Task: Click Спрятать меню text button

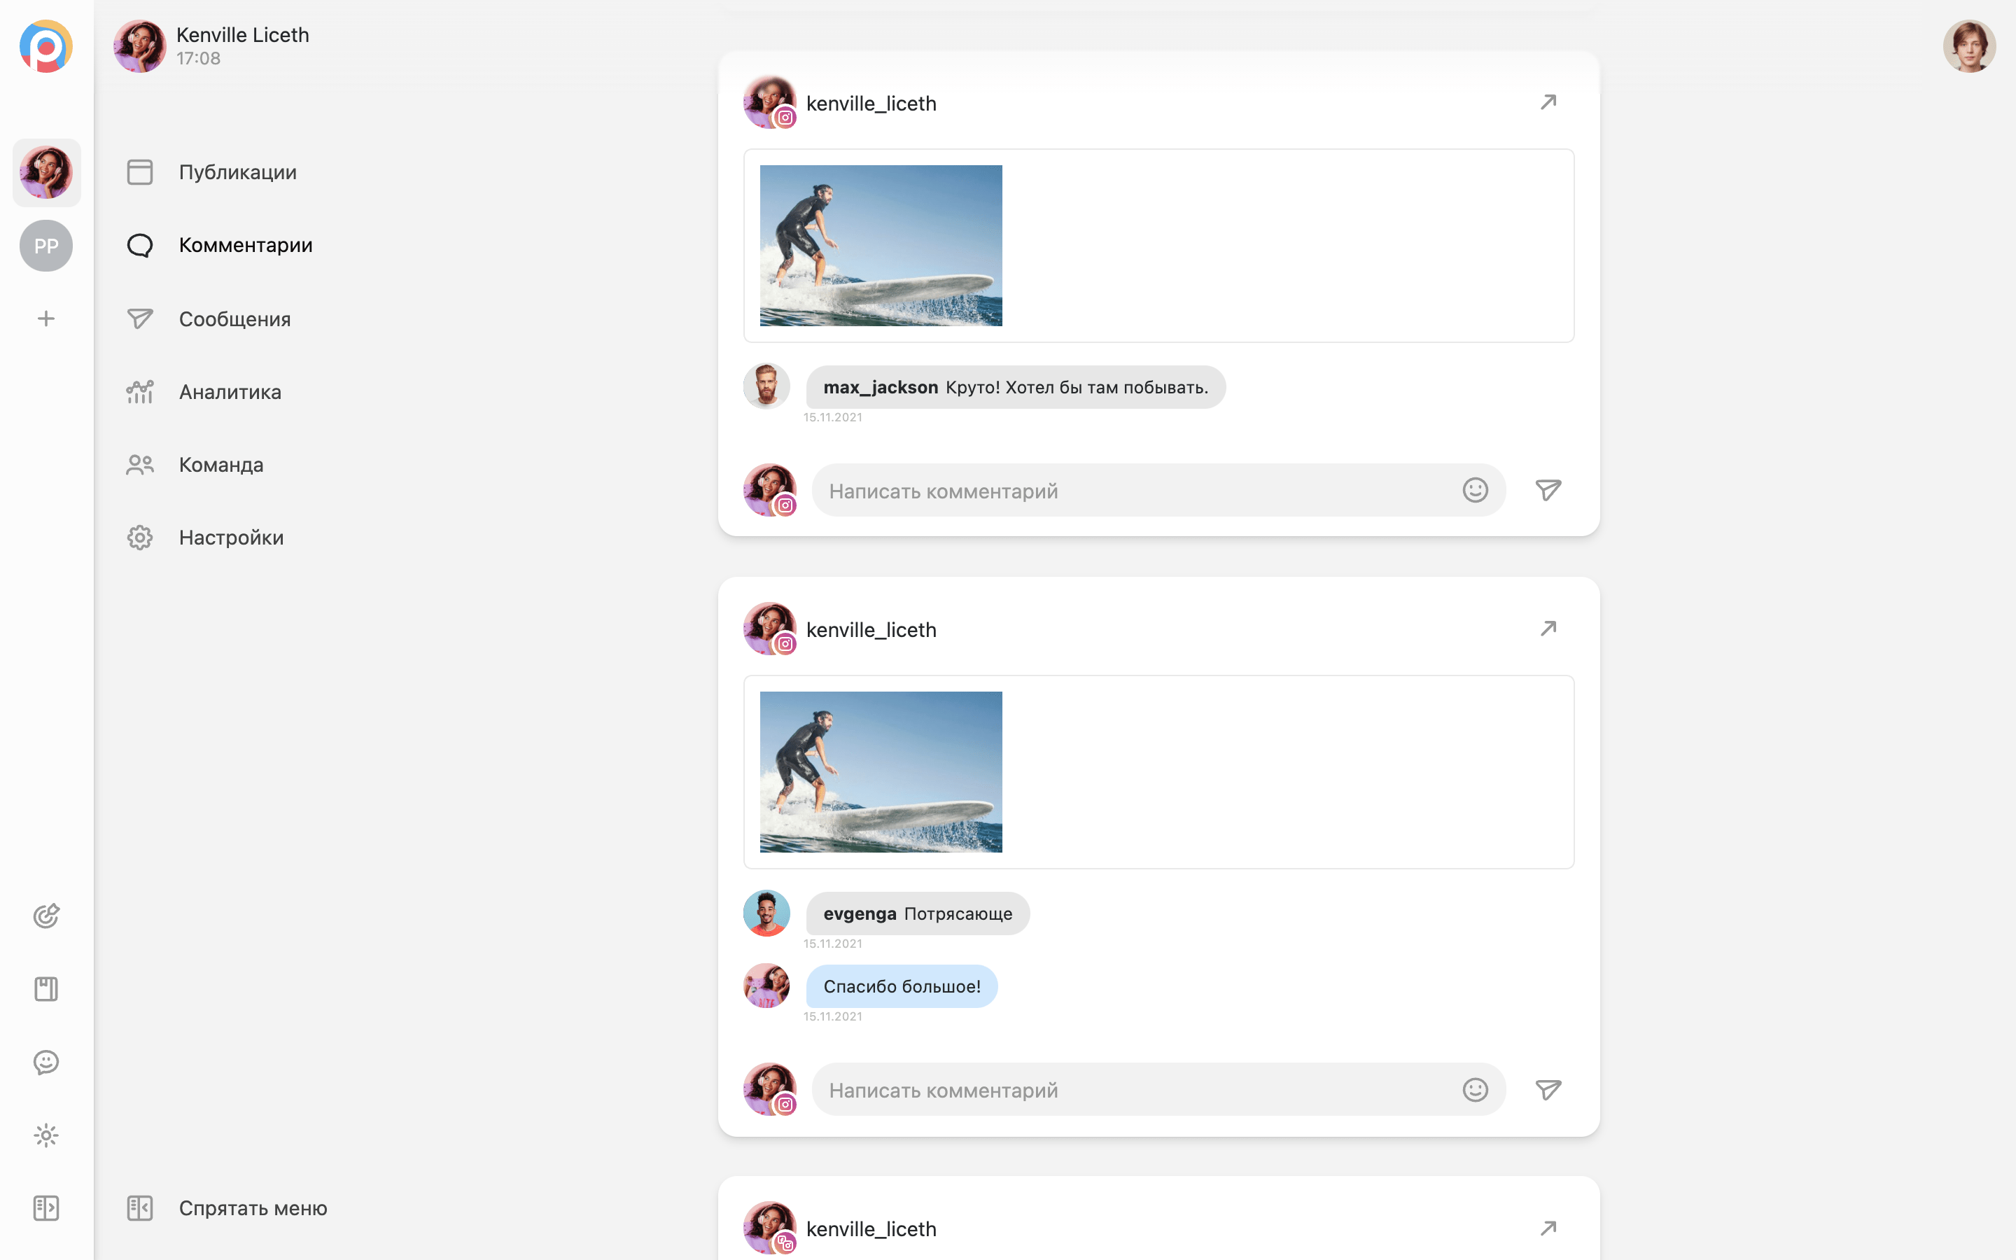Action: 253,1208
